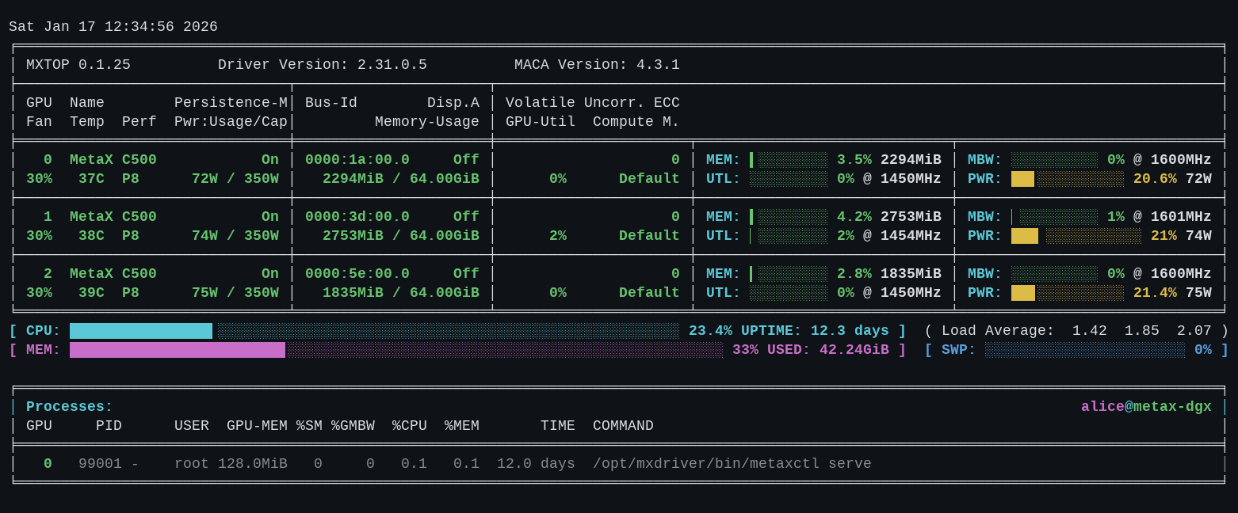Click GPU 2 PWR bar at 21.4%
Viewport: 1238px width, 513px height.
(1068, 293)
